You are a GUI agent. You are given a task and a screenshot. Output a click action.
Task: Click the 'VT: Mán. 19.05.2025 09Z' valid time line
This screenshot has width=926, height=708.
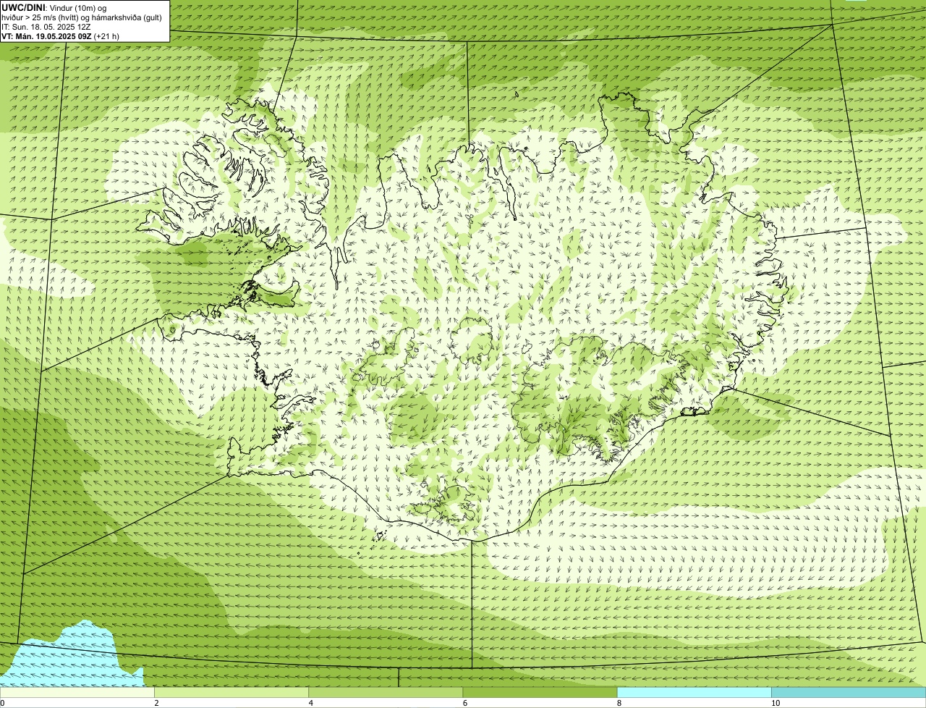coord(61,36)
